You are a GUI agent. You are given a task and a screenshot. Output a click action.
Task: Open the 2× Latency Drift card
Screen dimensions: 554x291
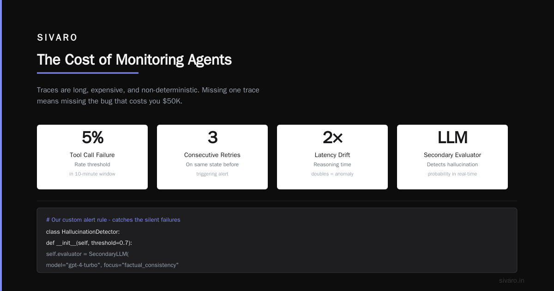[332, 157]
